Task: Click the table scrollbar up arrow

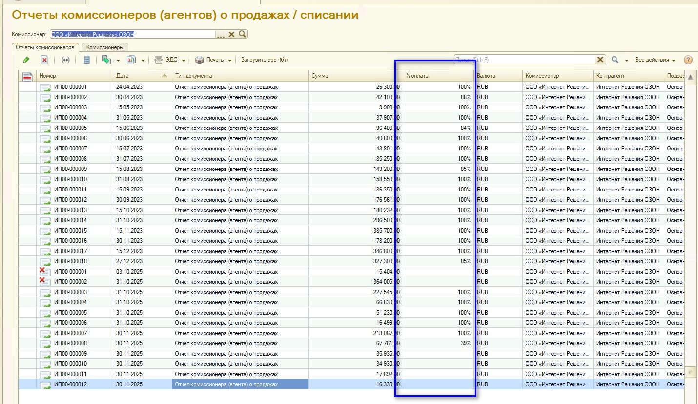Action: click(x=691, y=78)
